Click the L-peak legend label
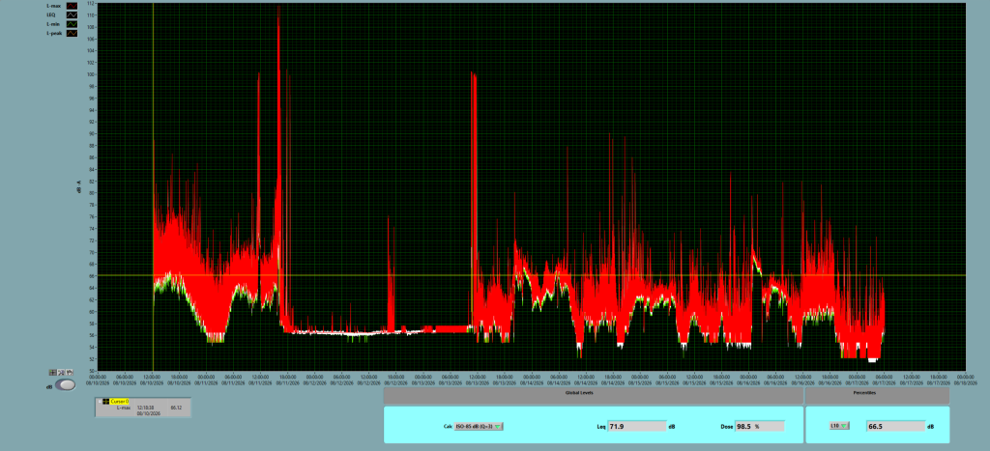 coord(53,33)
